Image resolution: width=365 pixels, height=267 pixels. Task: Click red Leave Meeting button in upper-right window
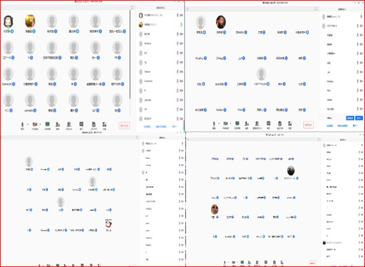308,125
